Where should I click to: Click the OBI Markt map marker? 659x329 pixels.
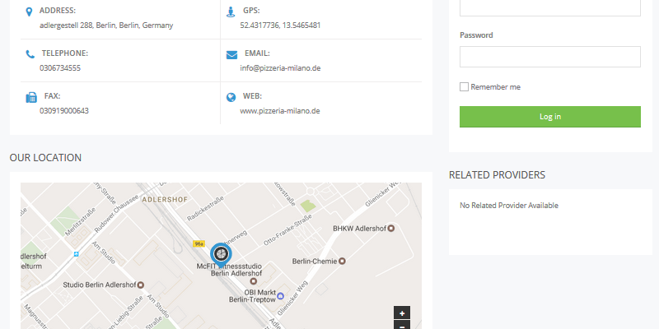[280, 296]
